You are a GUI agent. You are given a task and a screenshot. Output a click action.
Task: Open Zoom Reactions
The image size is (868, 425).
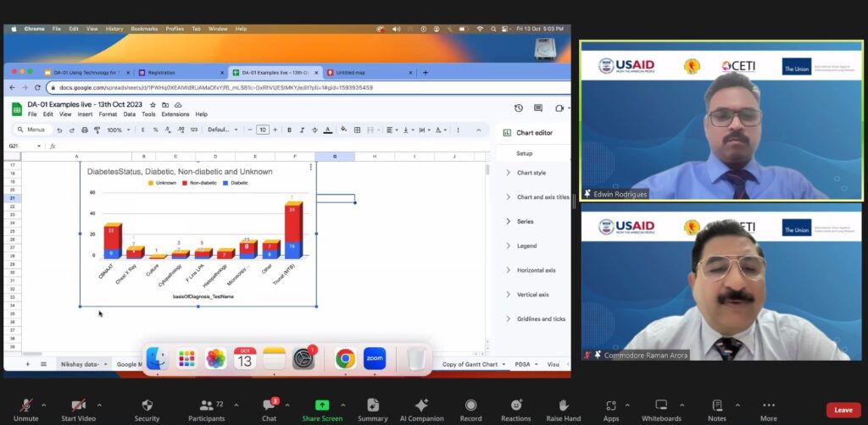click(515, 406)
